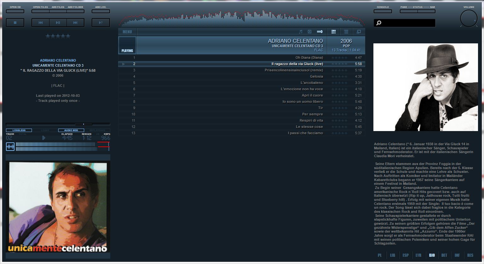Click the play arrow marker on track 2

[x=124, y=64]
